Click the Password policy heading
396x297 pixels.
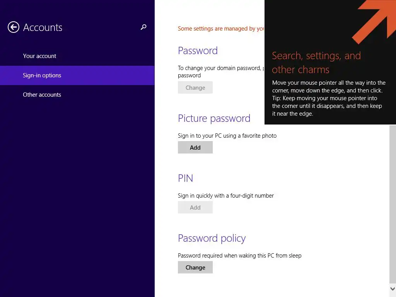coord(212,238)
